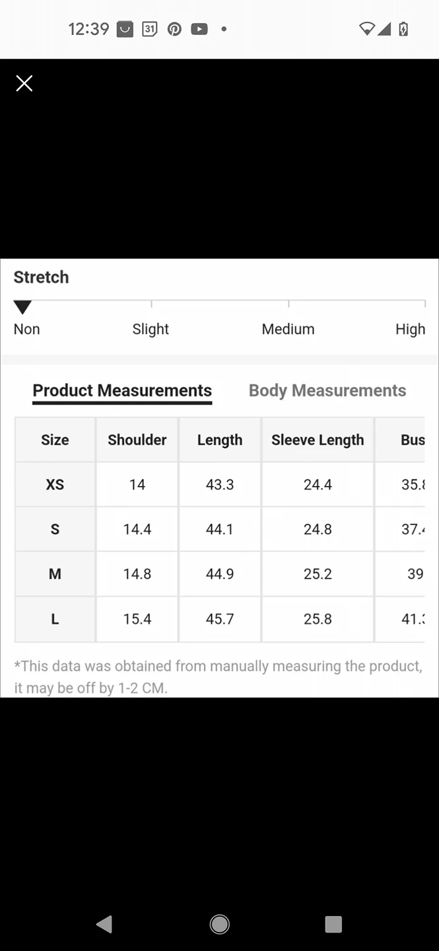
Task: Tap the Pinterest notification icon
Action: tap(174, 29)
